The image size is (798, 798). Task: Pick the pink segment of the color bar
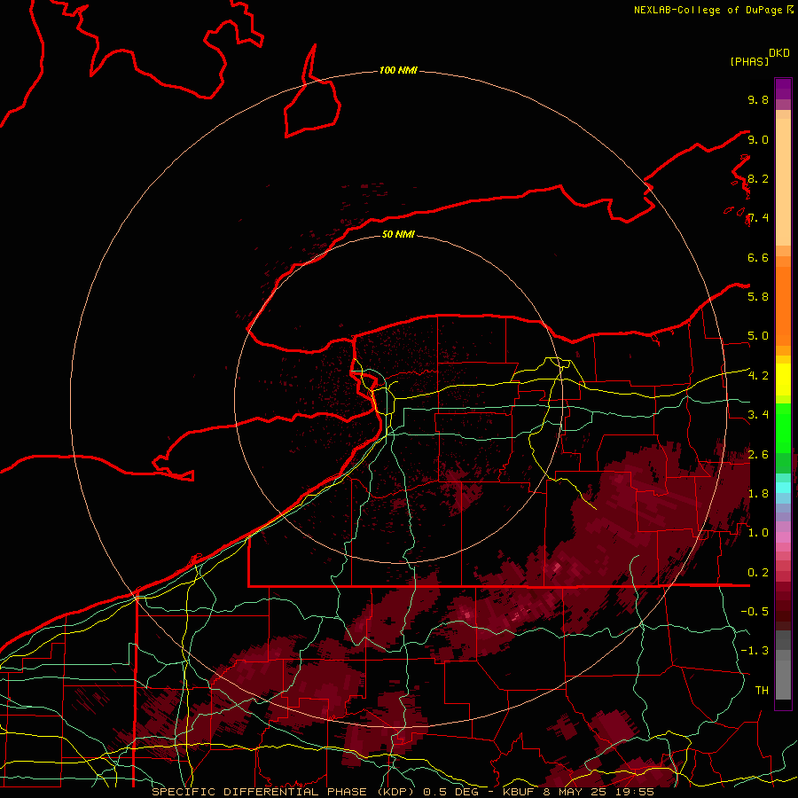pos(783,537)
